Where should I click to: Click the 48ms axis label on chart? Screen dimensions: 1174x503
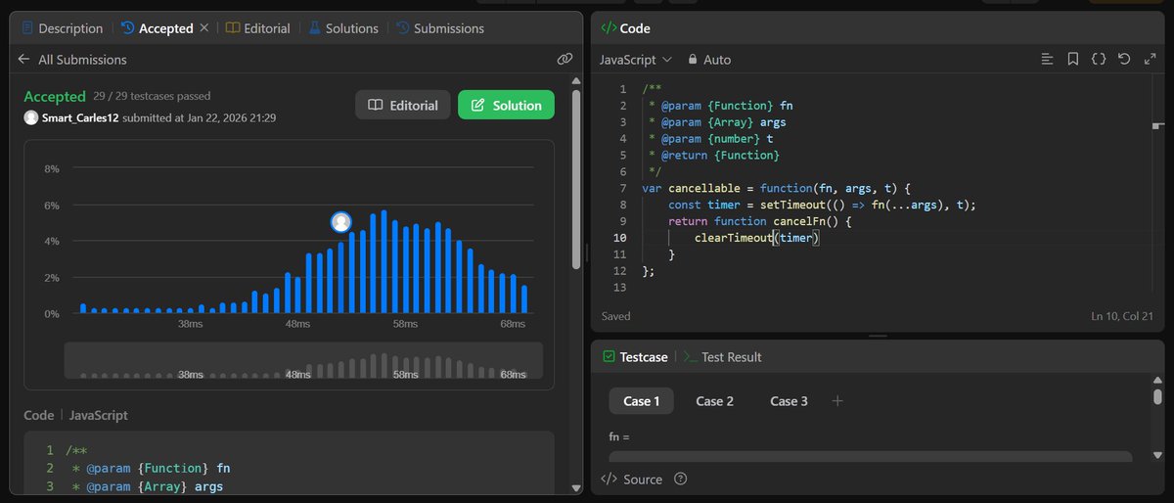pos(297,323)
